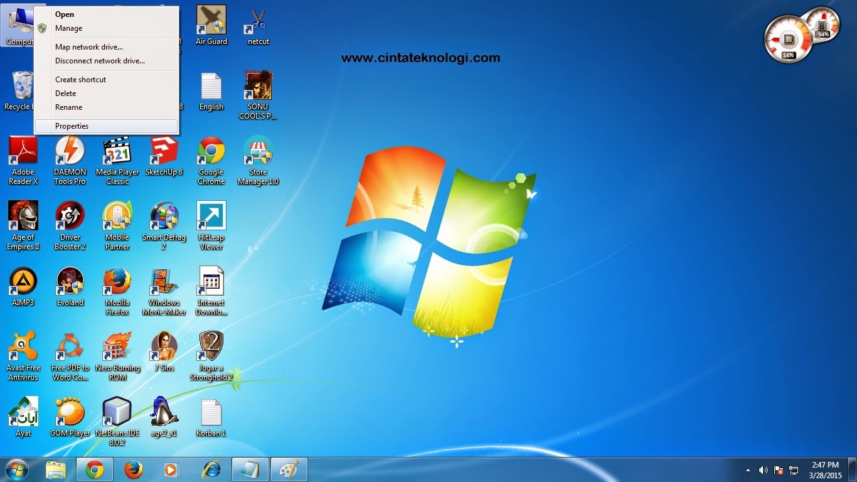The width and height of the screenshot is (857, 482).
Task: Select the Mobile Partner desktop icon
Action: 117,226
